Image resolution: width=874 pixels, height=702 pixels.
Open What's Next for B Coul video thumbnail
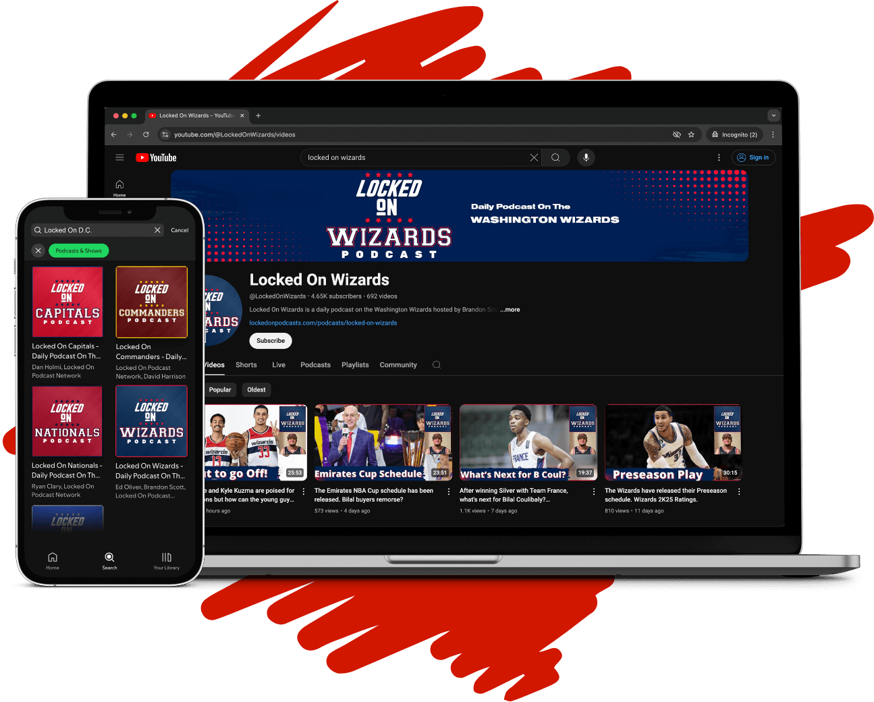click(x=528, y=442)
